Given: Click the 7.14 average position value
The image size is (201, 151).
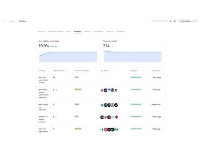Looking at the screenshot, I should 106,46.
